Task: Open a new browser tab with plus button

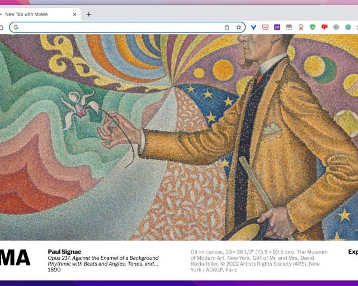Action: 89,15
